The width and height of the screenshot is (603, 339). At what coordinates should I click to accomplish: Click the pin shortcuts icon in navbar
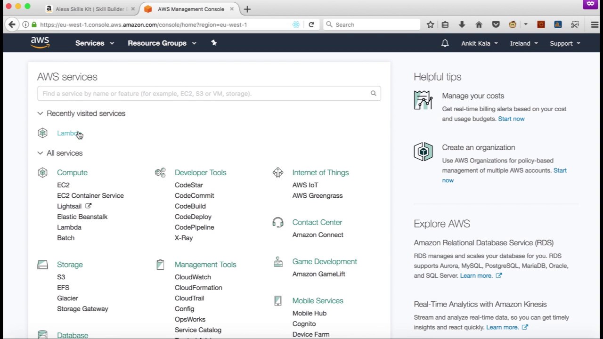(x=214, y=43)
